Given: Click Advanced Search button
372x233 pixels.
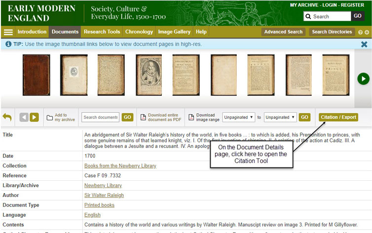Looking at the screenshot, I should tap(283, 32).
